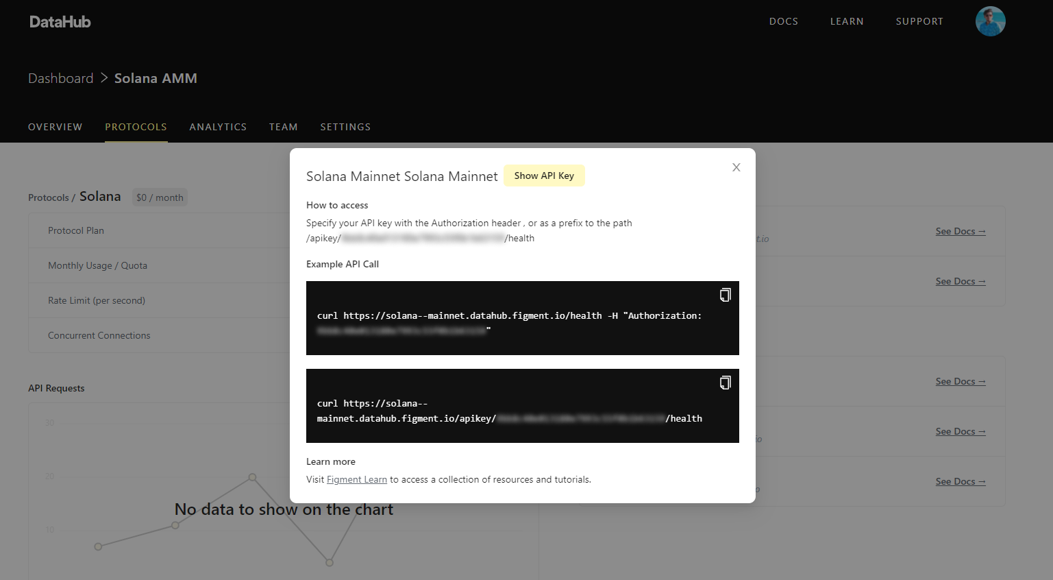Viewport: 1053px width, 580px height.
Task: Copy the apikey path curl command
Action: (x=725, y=383)
